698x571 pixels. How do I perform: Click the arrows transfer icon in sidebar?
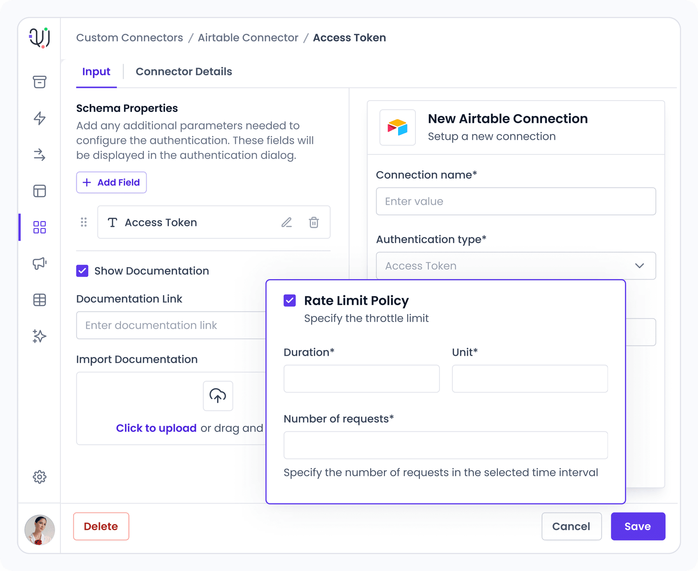39,155
